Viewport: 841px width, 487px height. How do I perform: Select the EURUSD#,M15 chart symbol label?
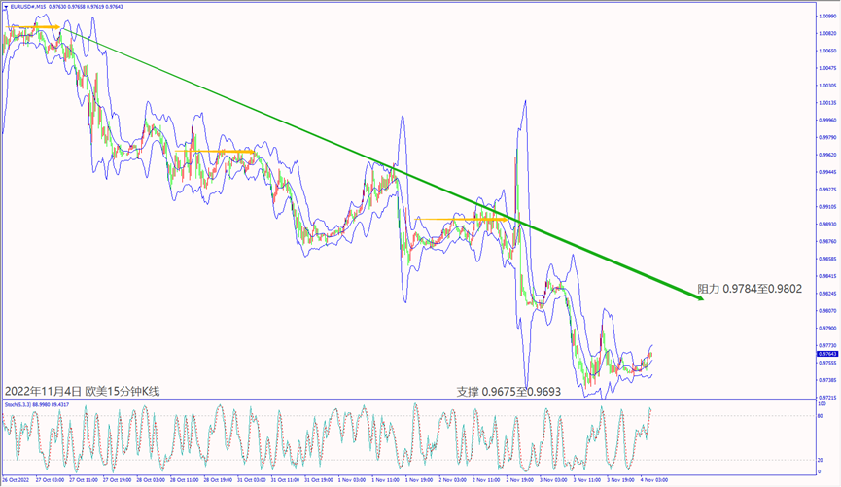29,6
